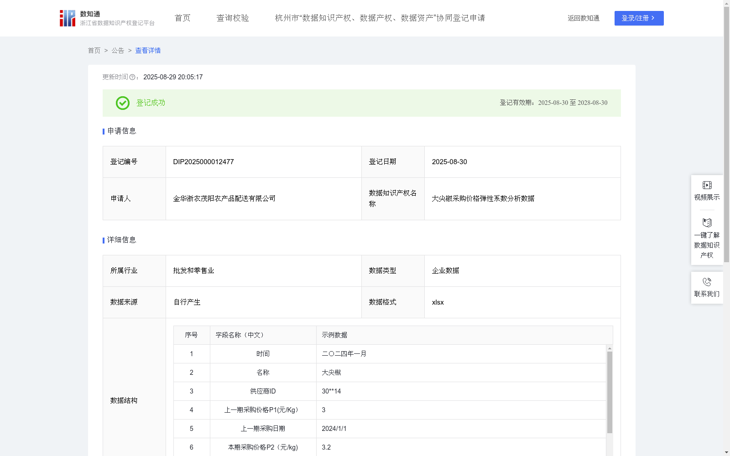This screenshot has width=730, height=456.
Task: Click the arrow icon inside the 登录/注册 button
Action: pos(652,18)
